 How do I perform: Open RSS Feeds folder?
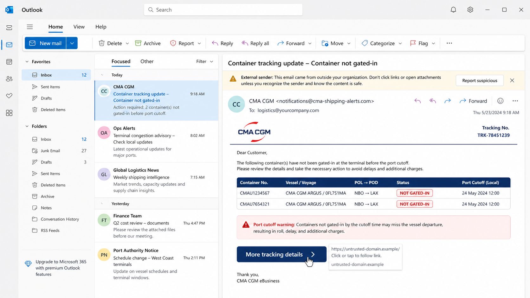point(56,231)
